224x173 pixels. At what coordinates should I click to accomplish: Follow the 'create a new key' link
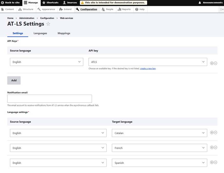(x=148, y=69)
